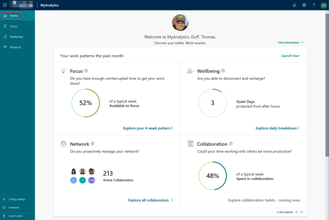
Task: Click the Wellbeing info help icon
Action: tap(223, 71)
